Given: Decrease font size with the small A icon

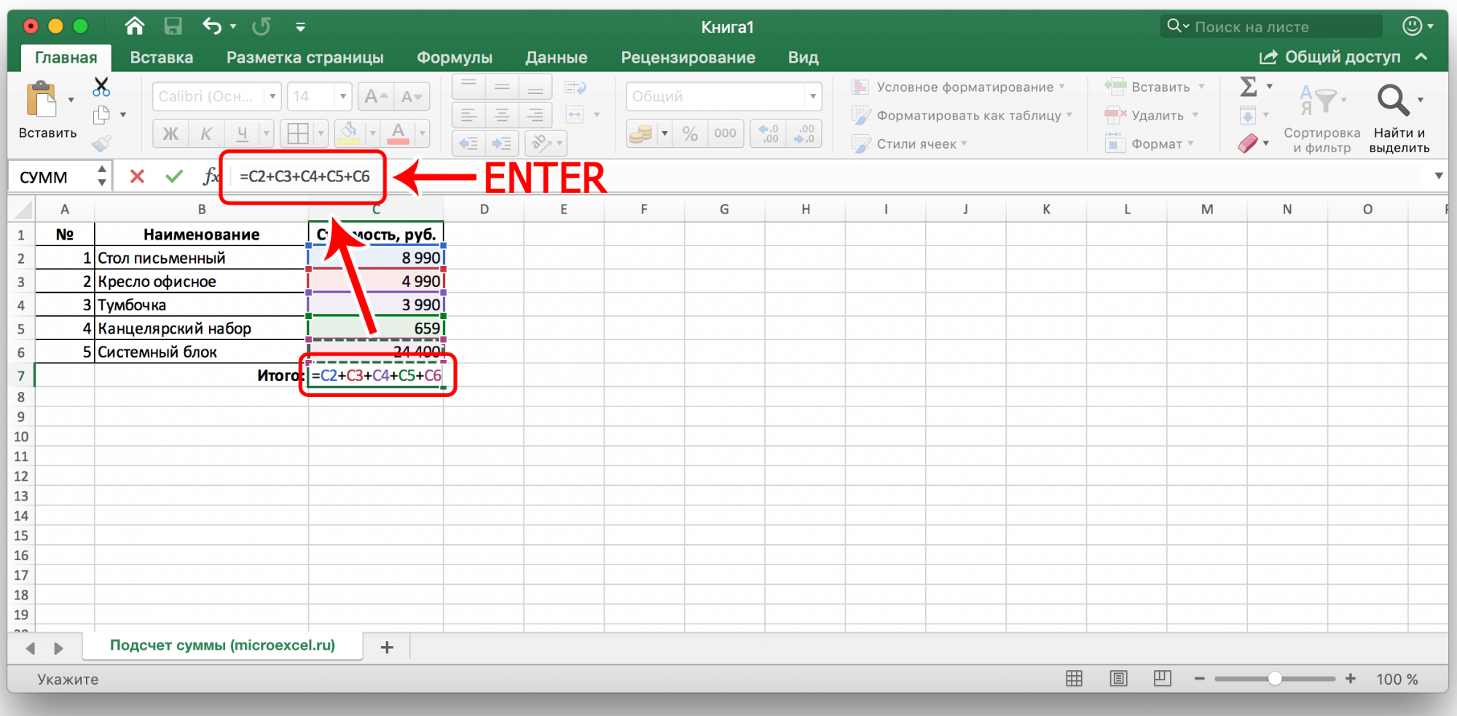Looking at the screenshot, I should [412, 96].
